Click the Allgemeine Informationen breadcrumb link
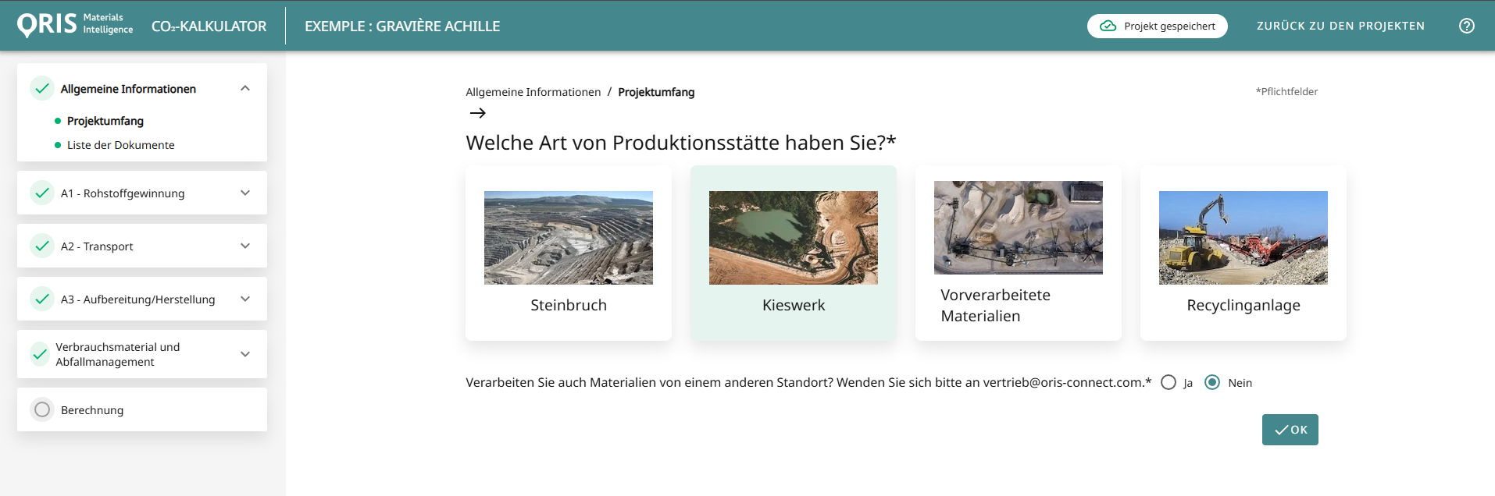 tap(533, 92)
